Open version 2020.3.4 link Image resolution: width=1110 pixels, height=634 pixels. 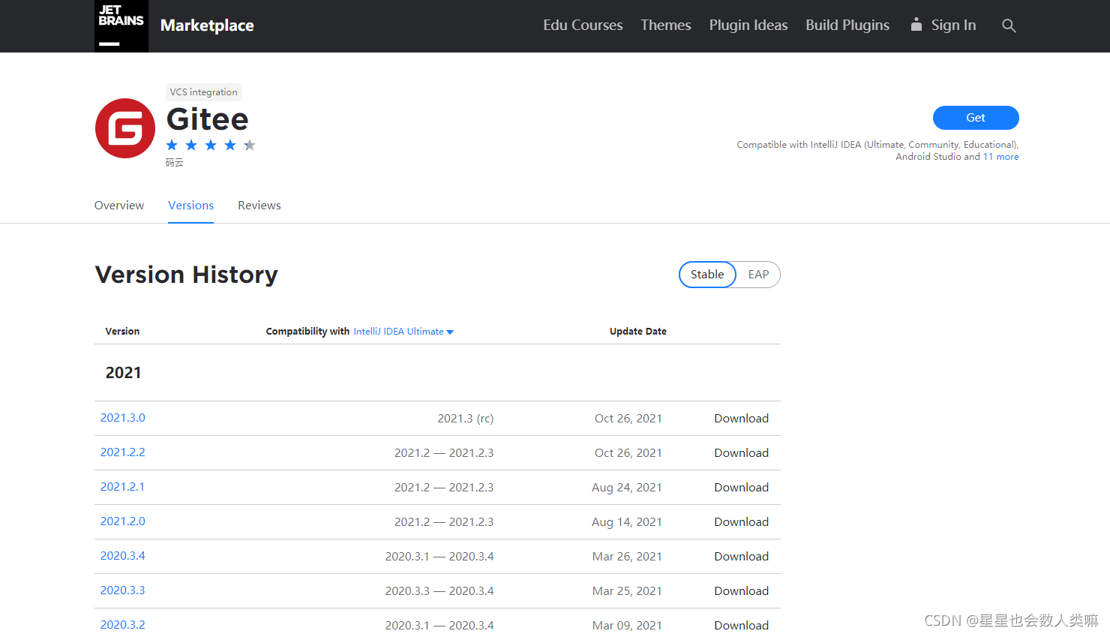[123, 556]
